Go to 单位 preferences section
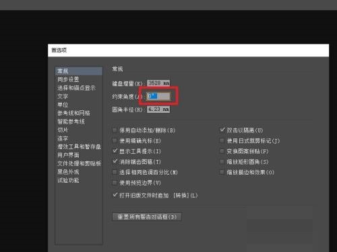The width and height of the screenshot is (337, 252). point(63,105)
